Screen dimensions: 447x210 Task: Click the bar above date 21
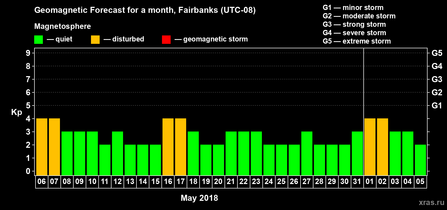pyautogui.click(x=231, y=154)
